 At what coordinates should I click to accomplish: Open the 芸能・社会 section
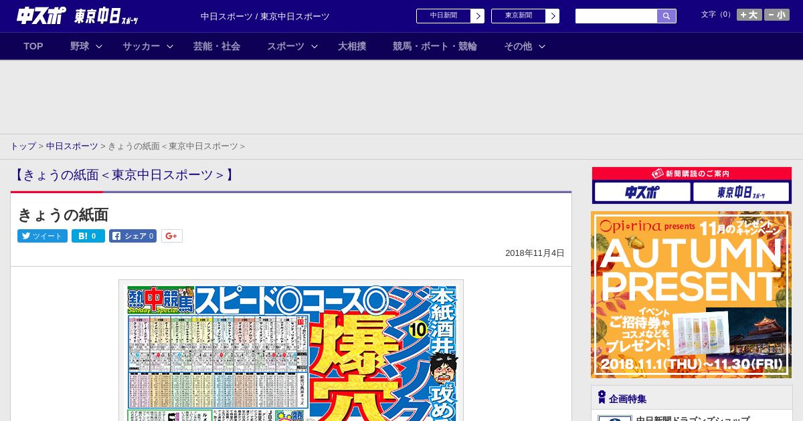click(x=217, y=46)
